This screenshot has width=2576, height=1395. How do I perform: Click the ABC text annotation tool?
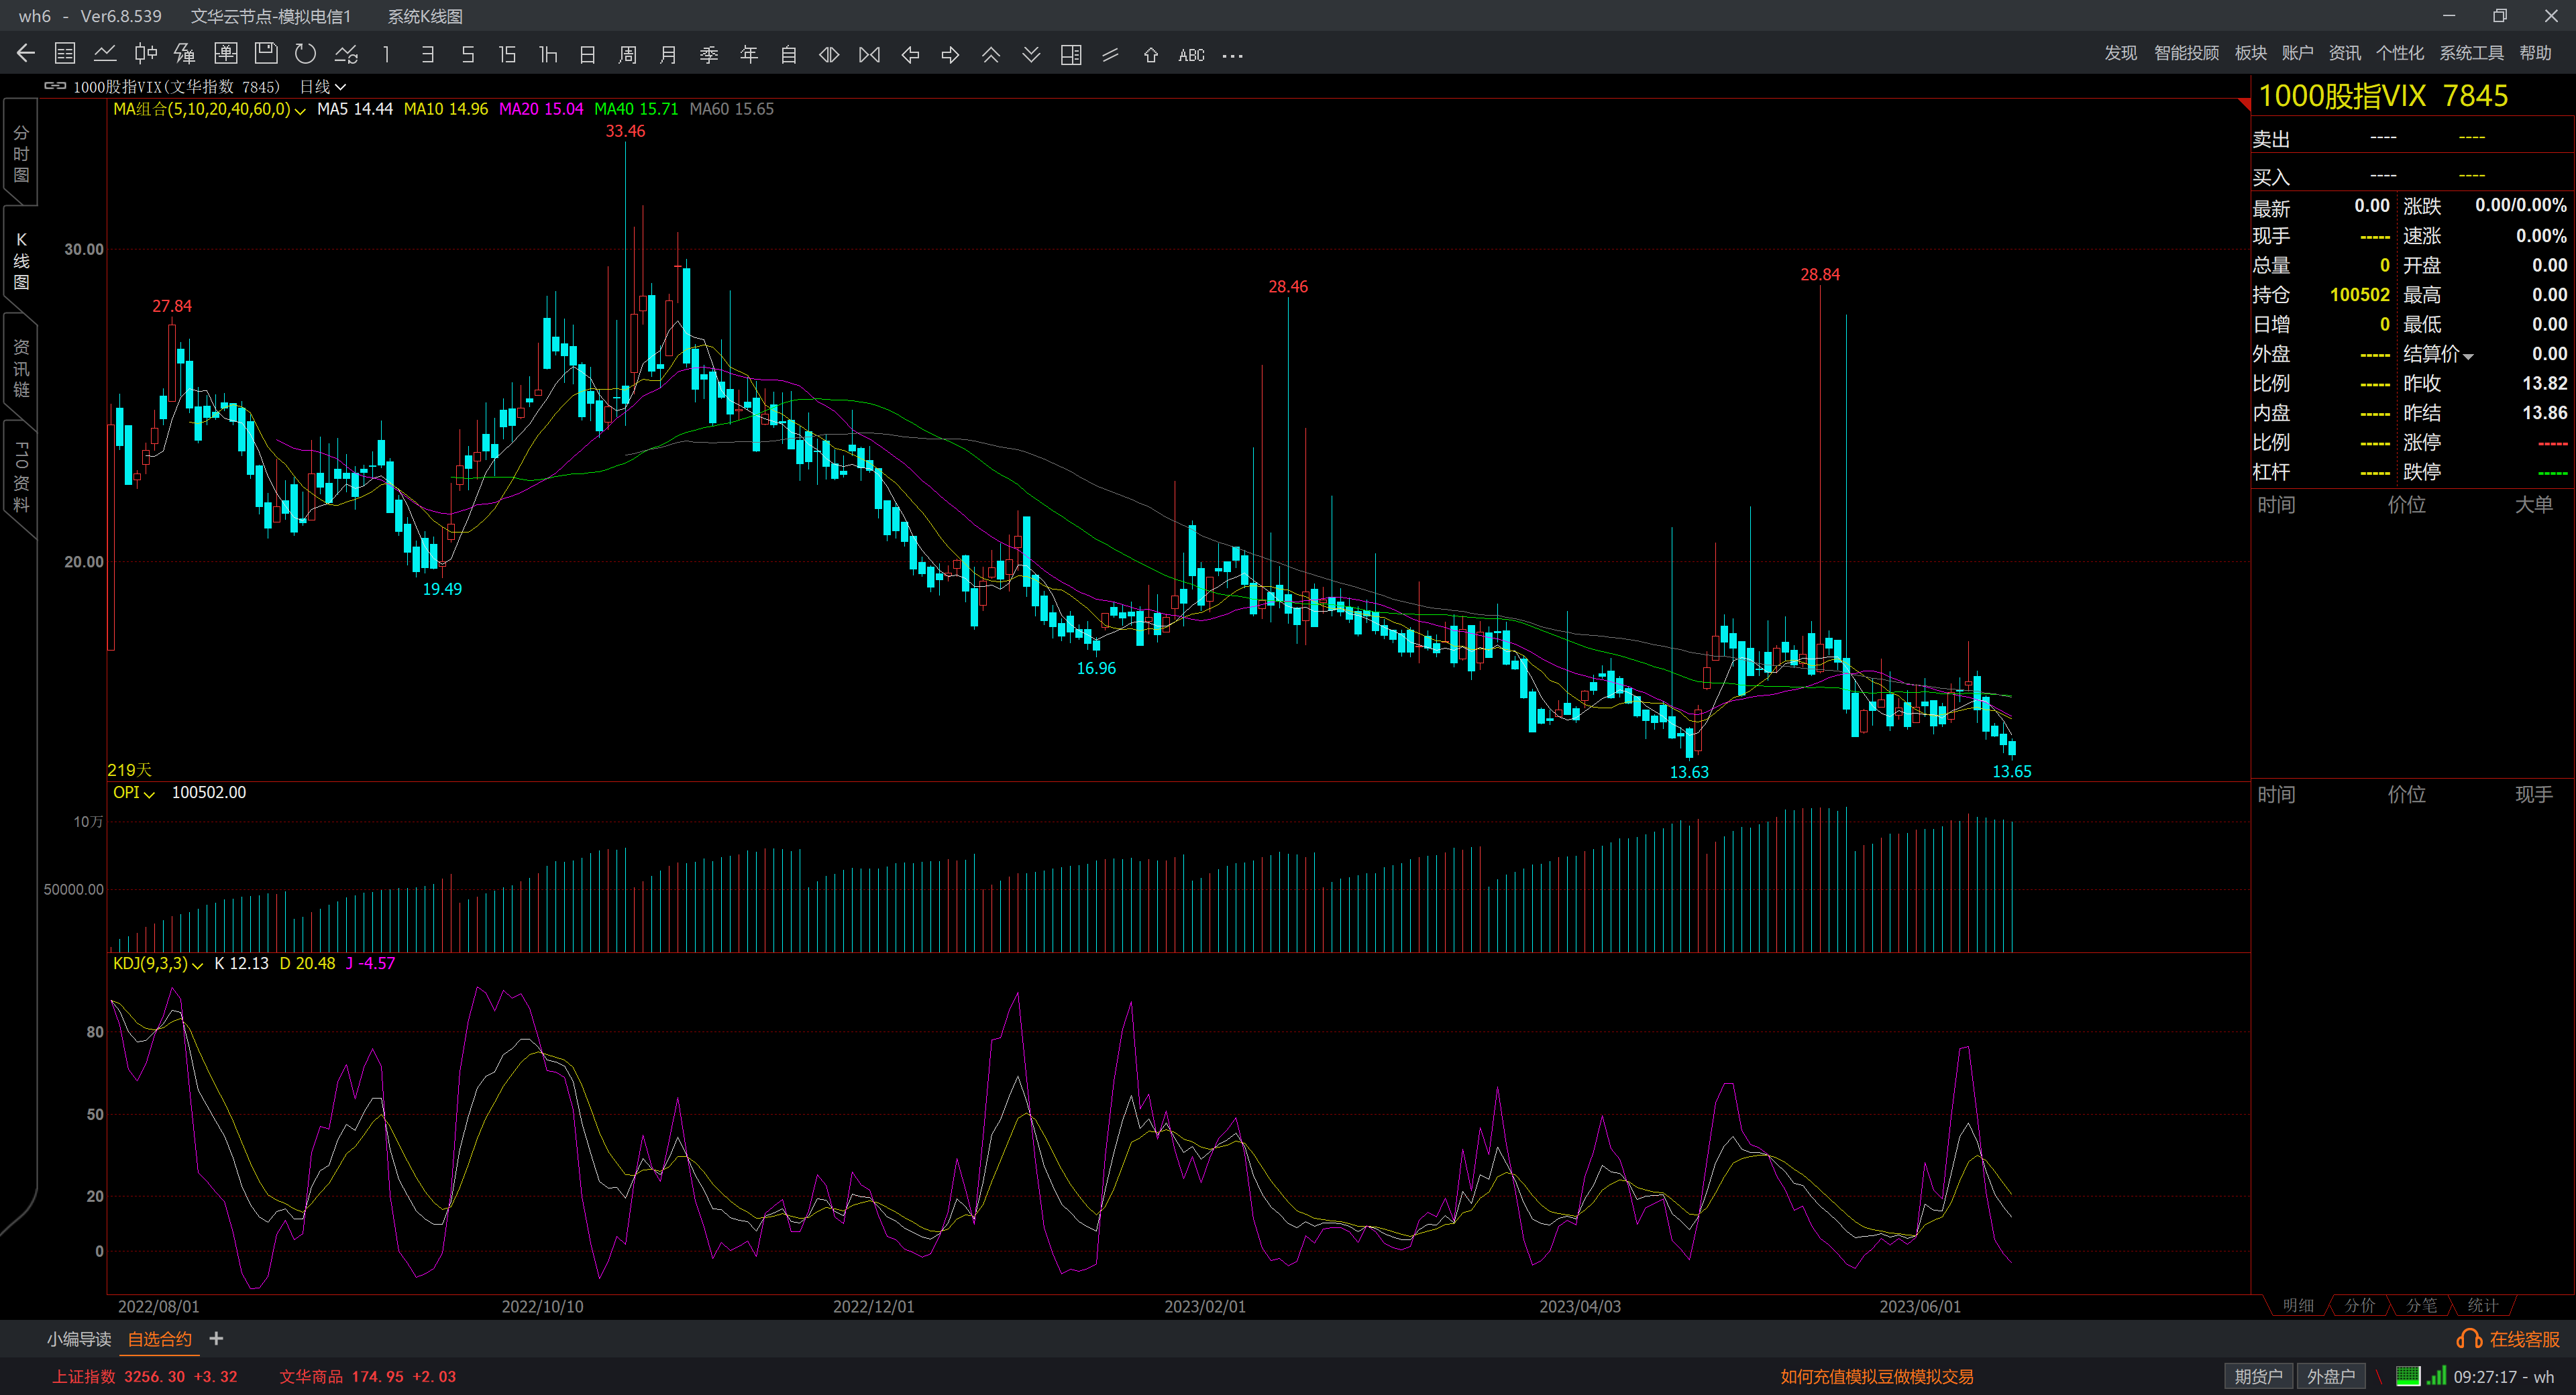1191,55
